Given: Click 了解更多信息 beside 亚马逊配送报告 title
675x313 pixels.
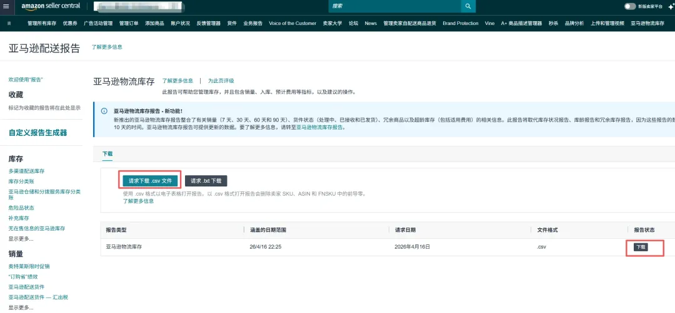Looking at the screenshot, I should click(107, 47).
